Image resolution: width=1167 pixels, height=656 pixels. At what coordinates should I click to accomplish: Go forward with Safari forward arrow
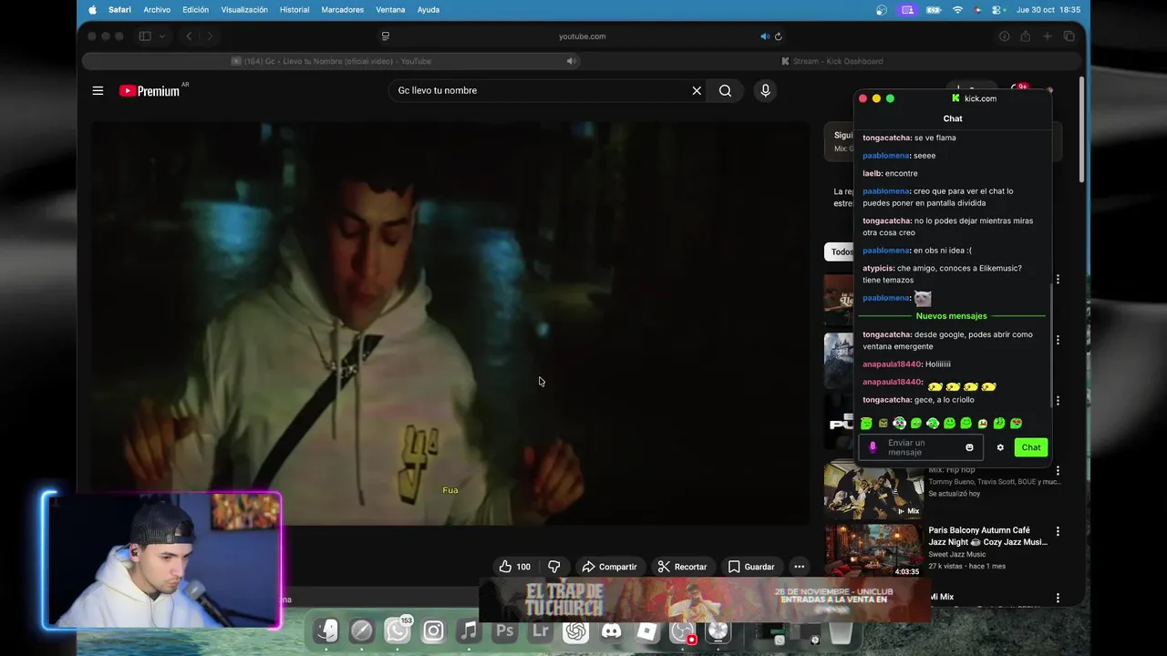click(210, 36)
